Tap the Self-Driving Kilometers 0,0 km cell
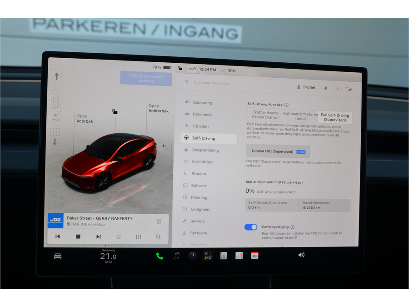409x307 pixels. tap(272, 205)
